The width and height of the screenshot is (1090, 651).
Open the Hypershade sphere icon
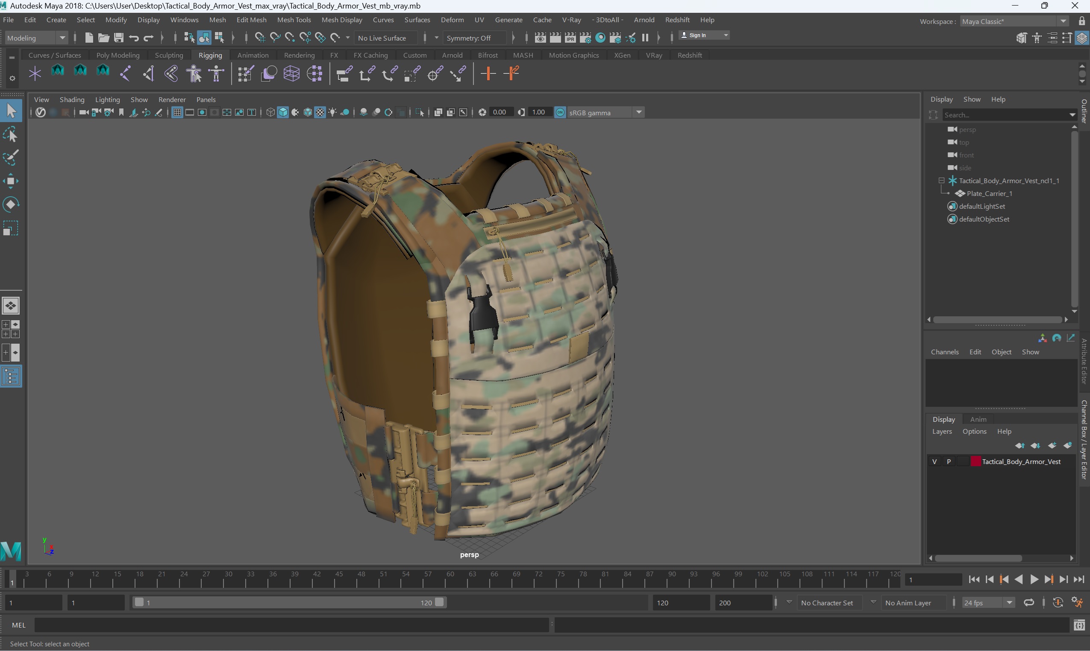point(600,38)
